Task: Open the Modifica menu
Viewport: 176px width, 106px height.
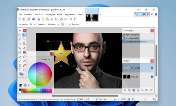Action: 28,14
